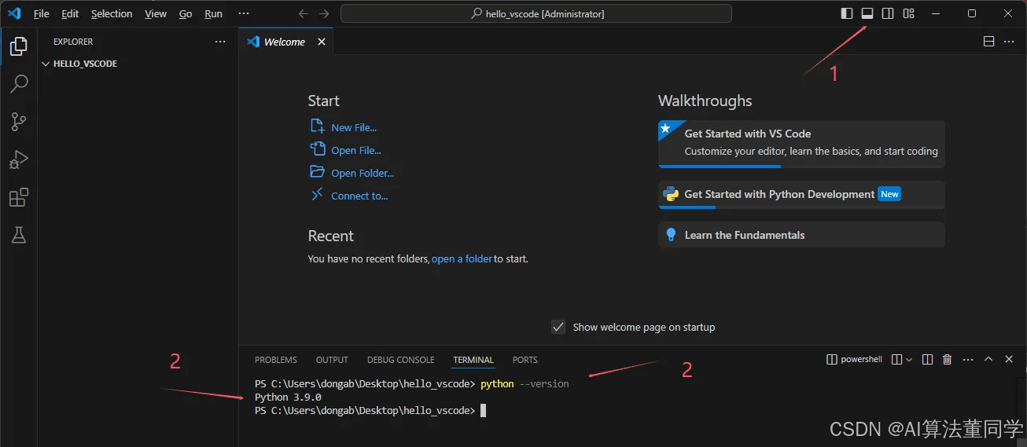Navigate back with the left arrow
The width and height of the screenshot is (1027, 447).
coord(304,13)
